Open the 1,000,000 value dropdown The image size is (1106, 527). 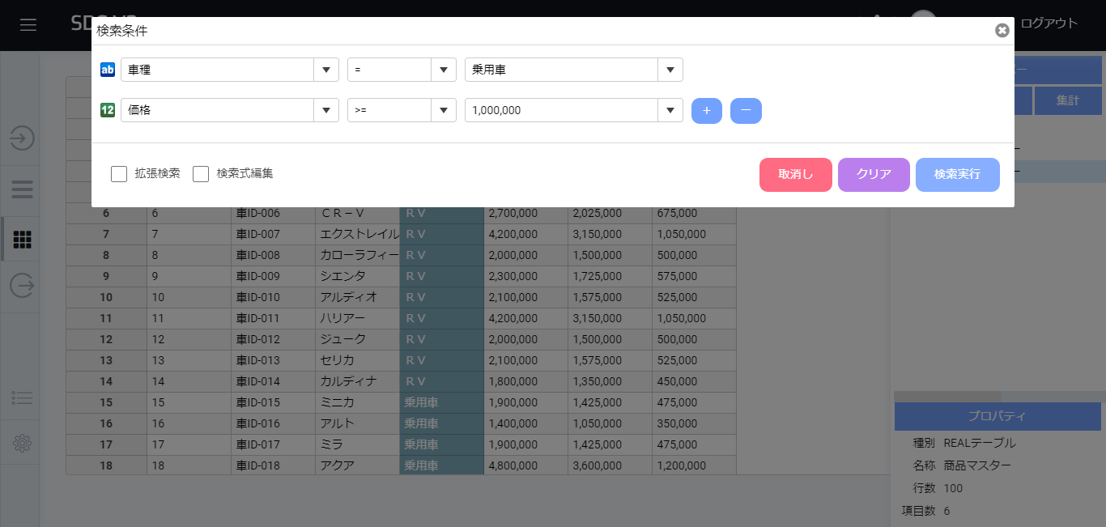(670, 111)
